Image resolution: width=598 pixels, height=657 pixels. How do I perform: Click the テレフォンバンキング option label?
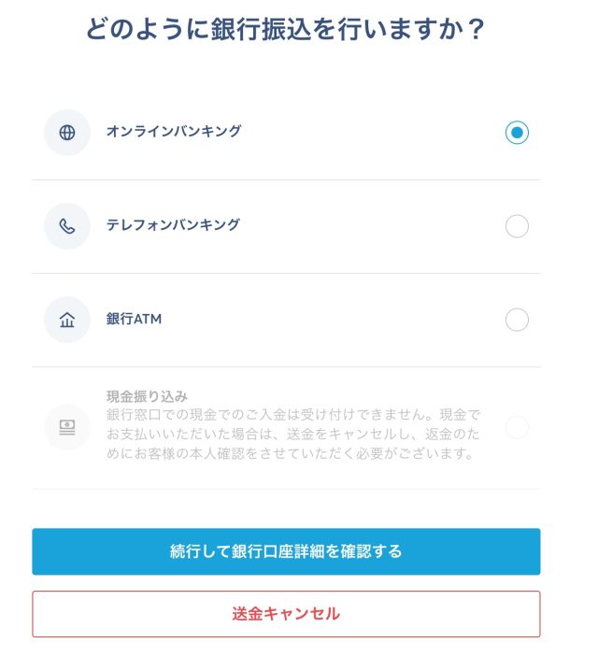coord(173,225)
